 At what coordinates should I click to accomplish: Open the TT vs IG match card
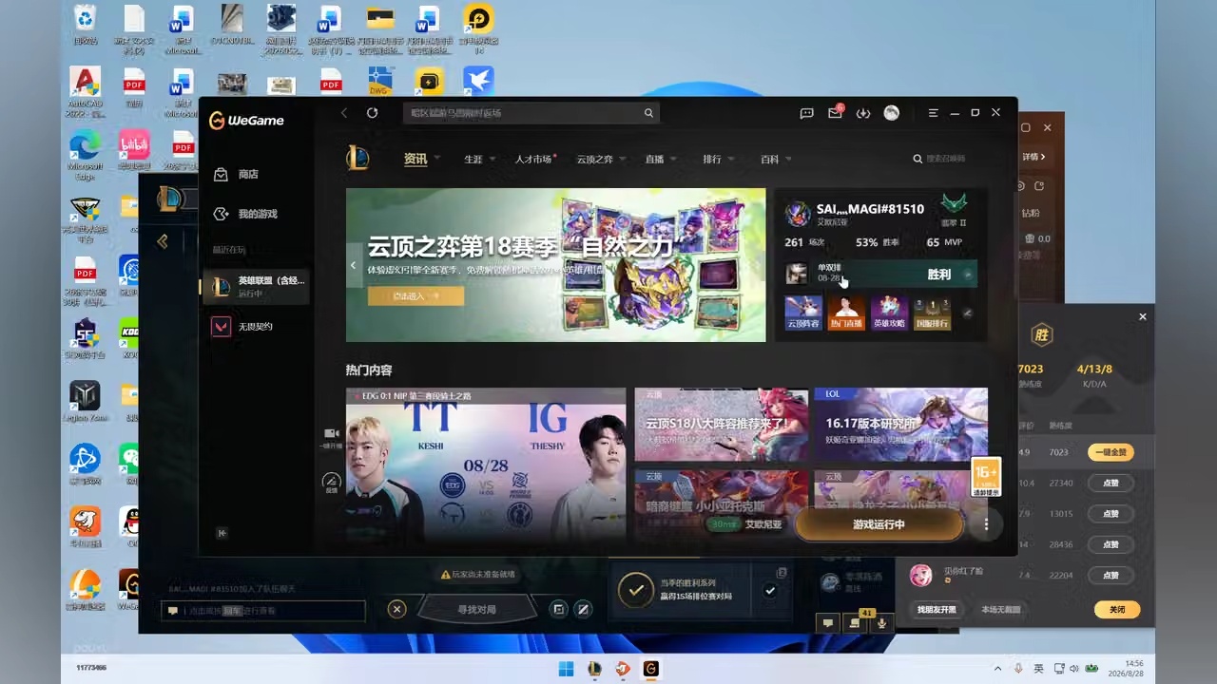pyautogui.click(x=486, y=465)
